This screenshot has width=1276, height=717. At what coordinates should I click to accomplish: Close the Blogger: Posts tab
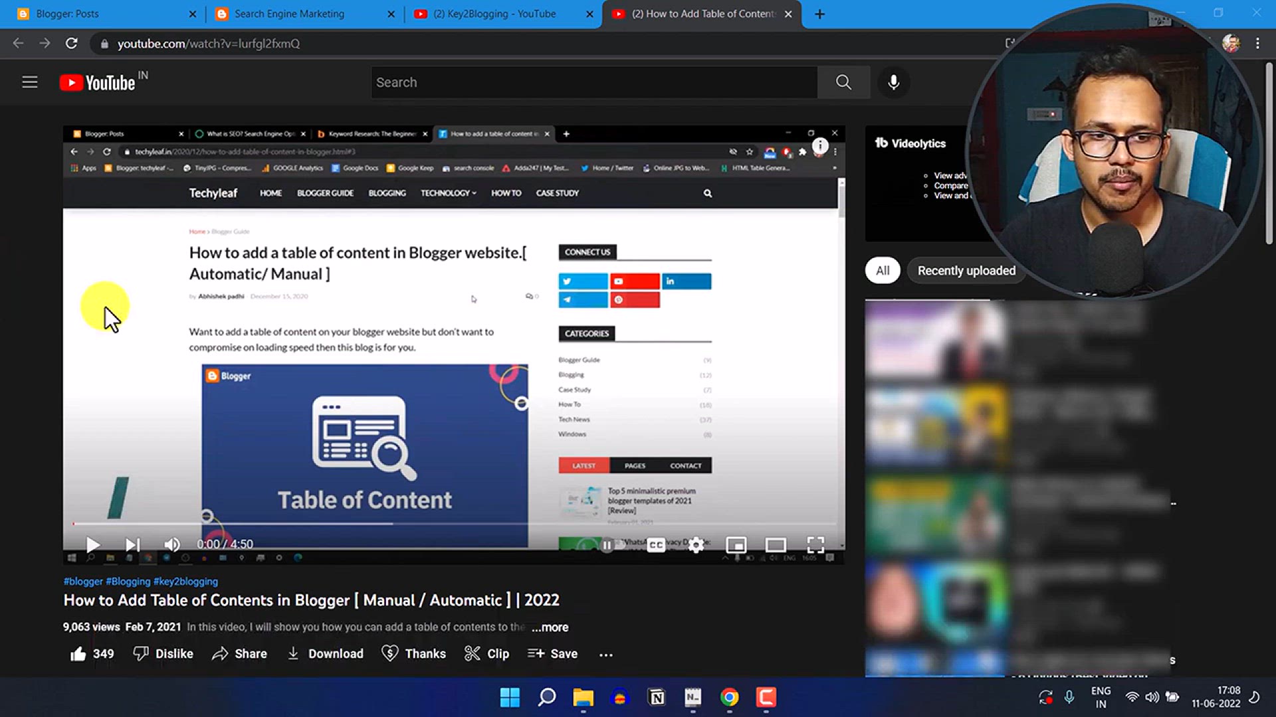coord(192,14)
